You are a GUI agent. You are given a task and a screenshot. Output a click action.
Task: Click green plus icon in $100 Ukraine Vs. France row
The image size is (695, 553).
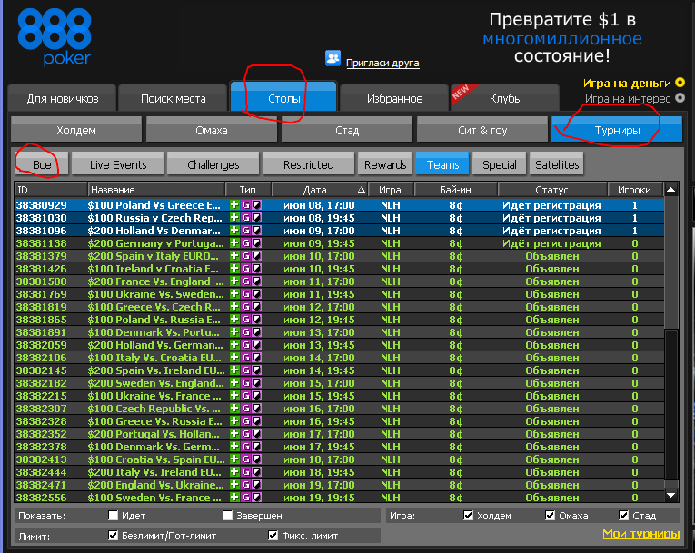click(234, 396)
